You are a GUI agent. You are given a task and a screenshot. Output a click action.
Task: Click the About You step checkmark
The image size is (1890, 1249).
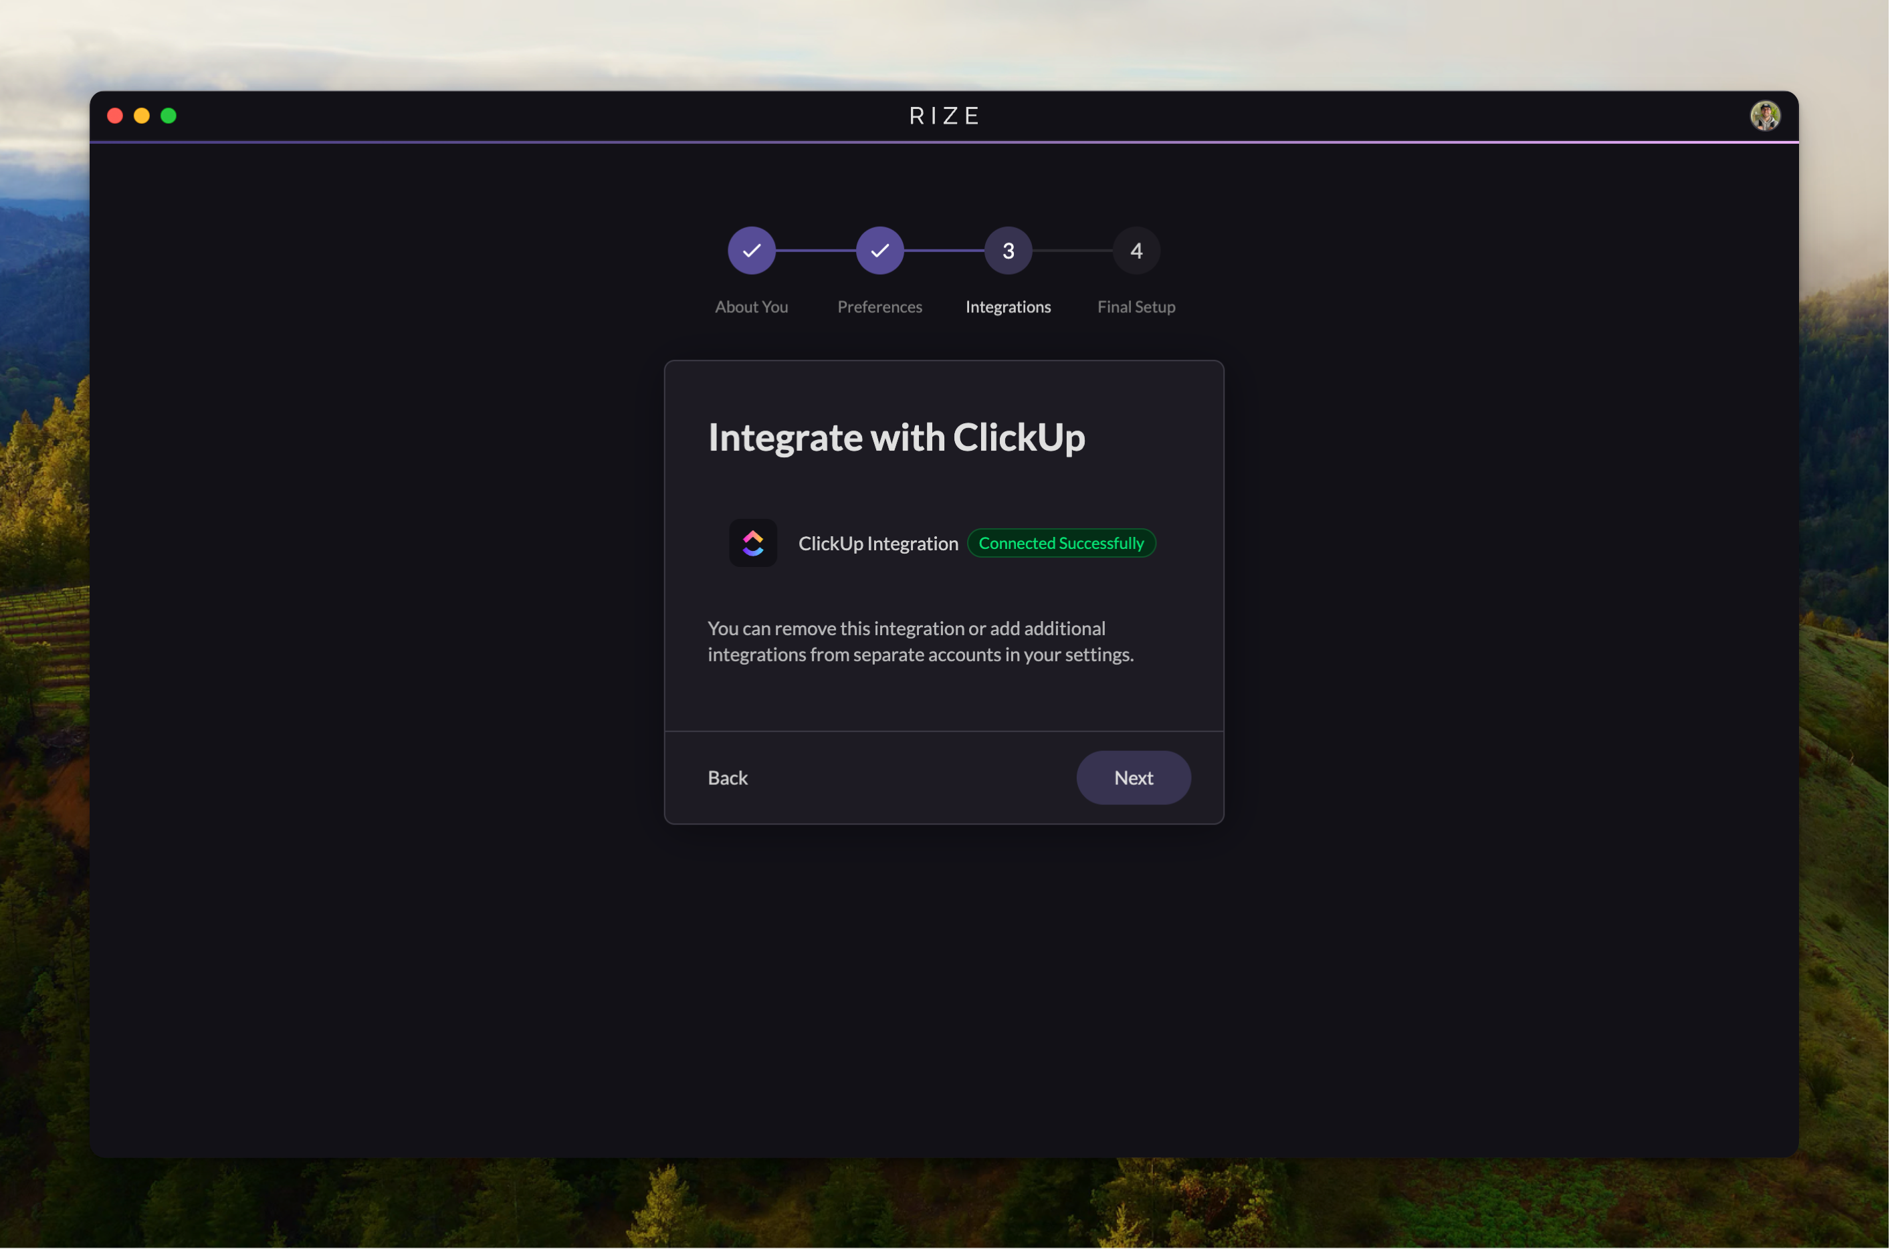pos(751,251)
